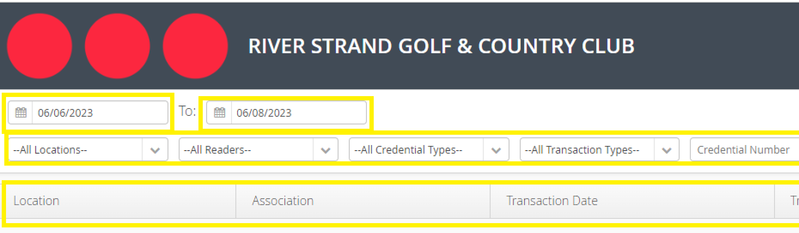Click the end date field 06/08/2023
This screenshot has width=799, height=233.
pyautogui.click(x=298, y=113)
